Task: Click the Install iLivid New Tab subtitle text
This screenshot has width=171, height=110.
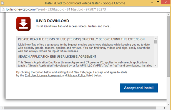Action: 73,26
